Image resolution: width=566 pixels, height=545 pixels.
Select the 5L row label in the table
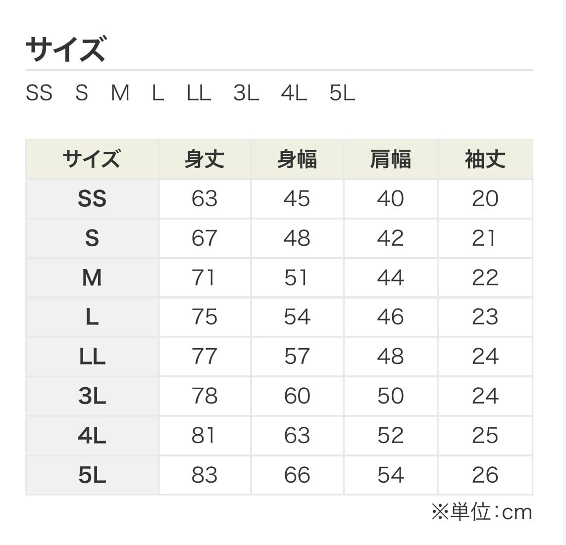pos(92,475)
